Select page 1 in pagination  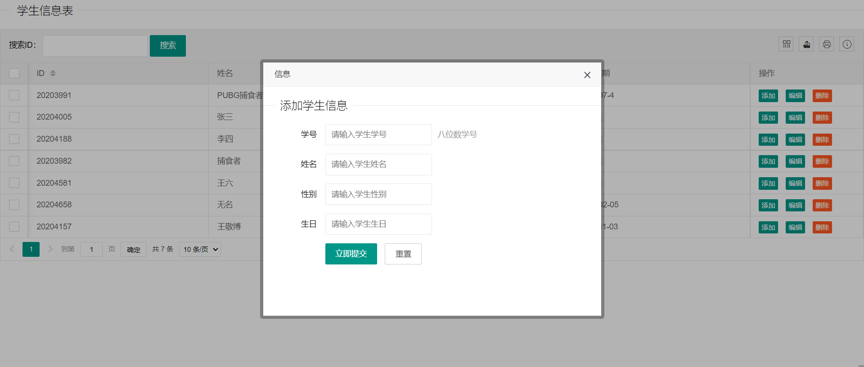point(31,249)
